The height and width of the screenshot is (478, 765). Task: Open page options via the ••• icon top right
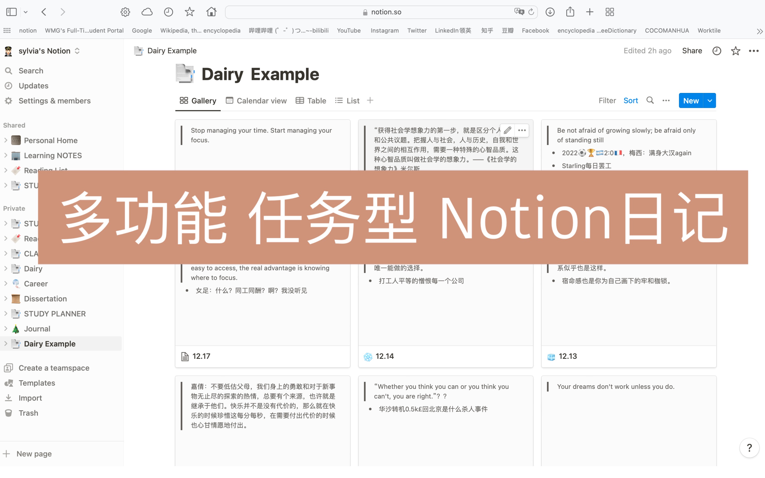754,50
